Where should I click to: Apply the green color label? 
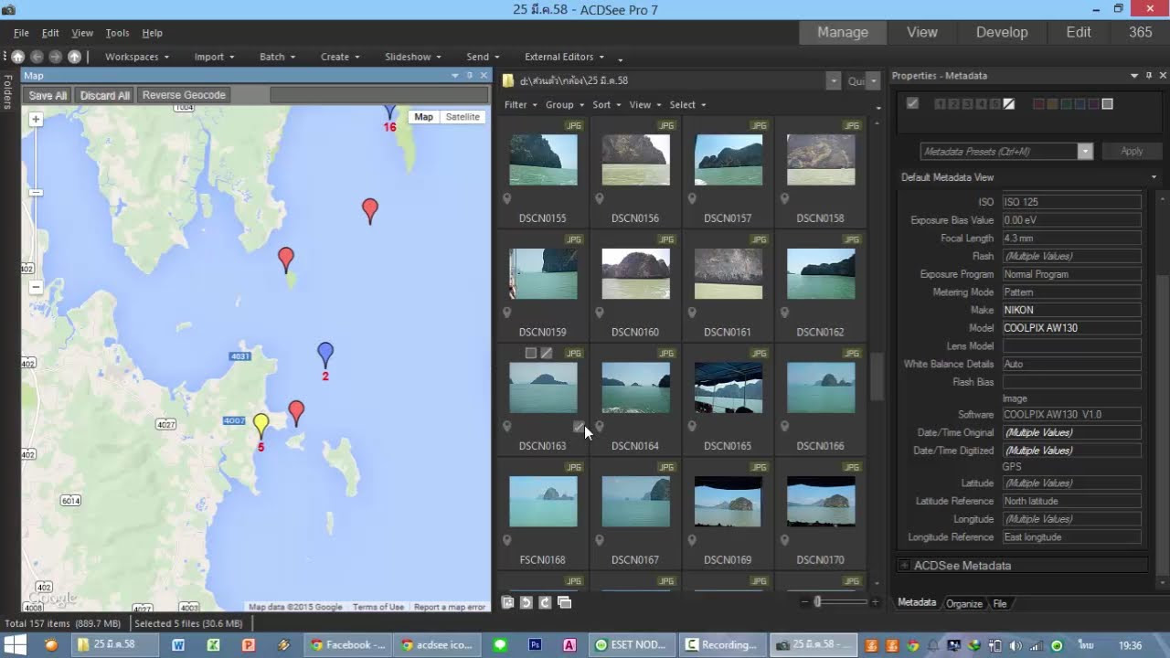point(1066,104)
